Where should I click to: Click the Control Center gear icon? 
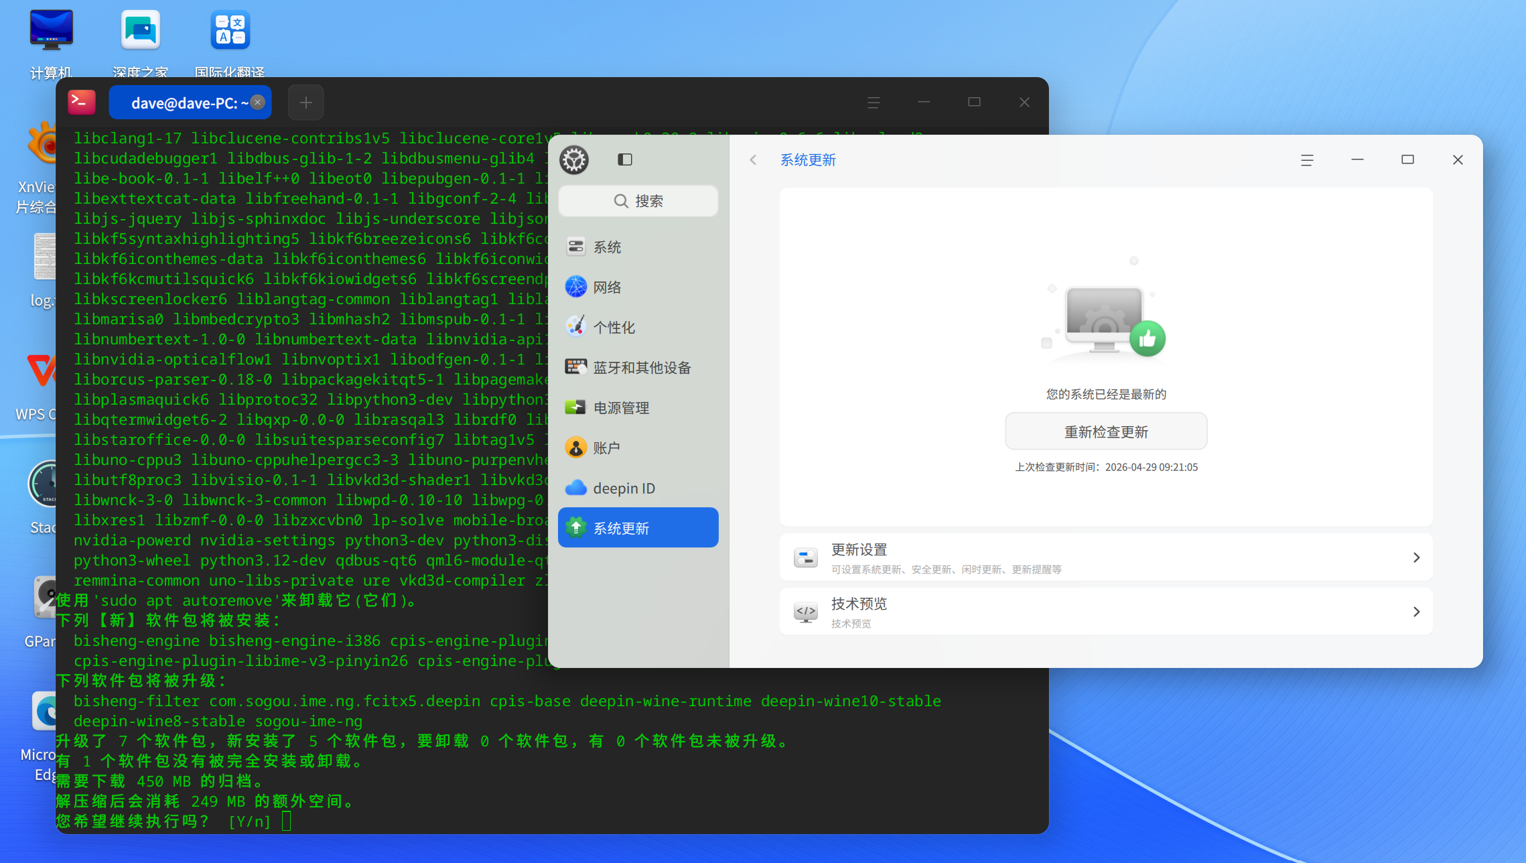coord(574,159)
